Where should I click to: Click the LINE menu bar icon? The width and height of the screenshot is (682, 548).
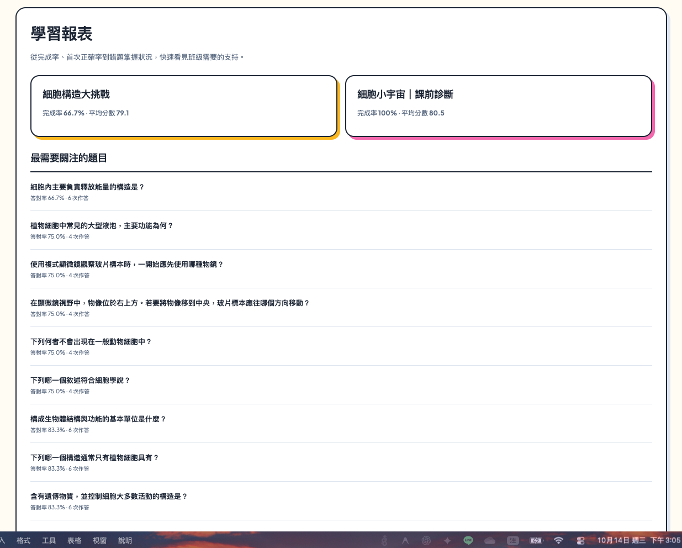coord(468,540)
